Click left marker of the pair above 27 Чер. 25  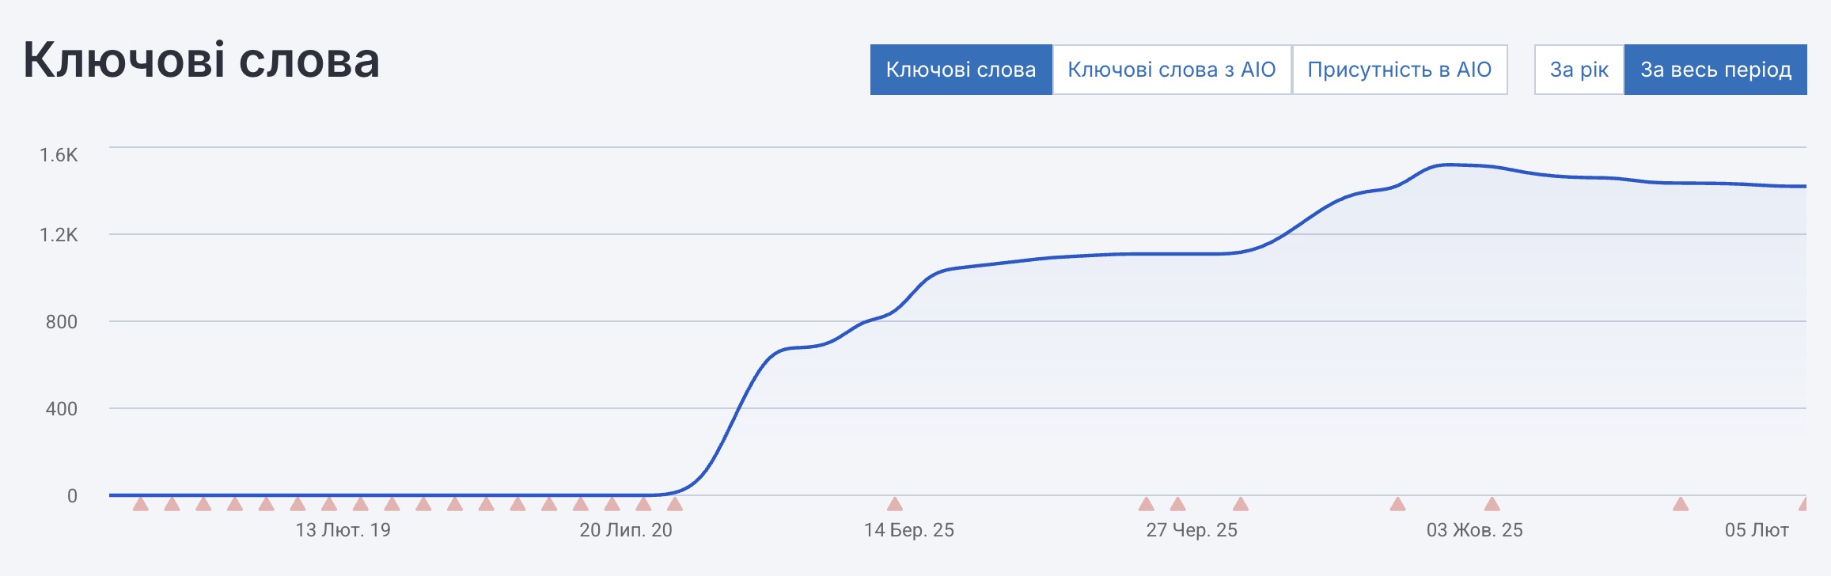pos(1147,504)
